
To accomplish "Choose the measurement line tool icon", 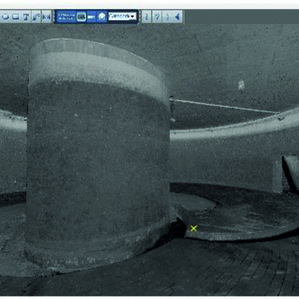I will (x=36, y=16).
